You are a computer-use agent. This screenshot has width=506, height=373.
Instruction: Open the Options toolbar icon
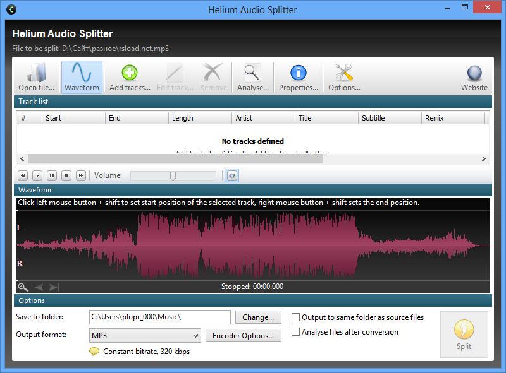point(343,76)
